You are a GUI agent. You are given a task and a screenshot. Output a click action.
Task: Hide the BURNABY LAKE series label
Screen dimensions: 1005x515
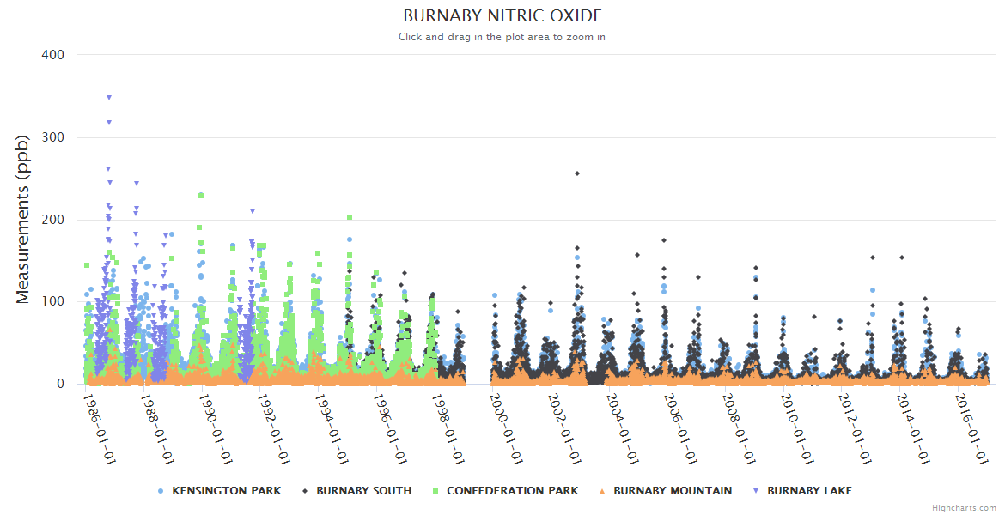[809, 491]
